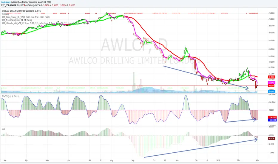Click the Oct time axis label

(x=154, y=160)
